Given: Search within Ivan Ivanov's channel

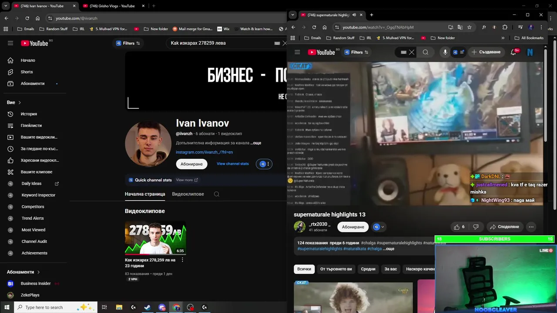Looking at the screenshot, I should tap(216, 194).
